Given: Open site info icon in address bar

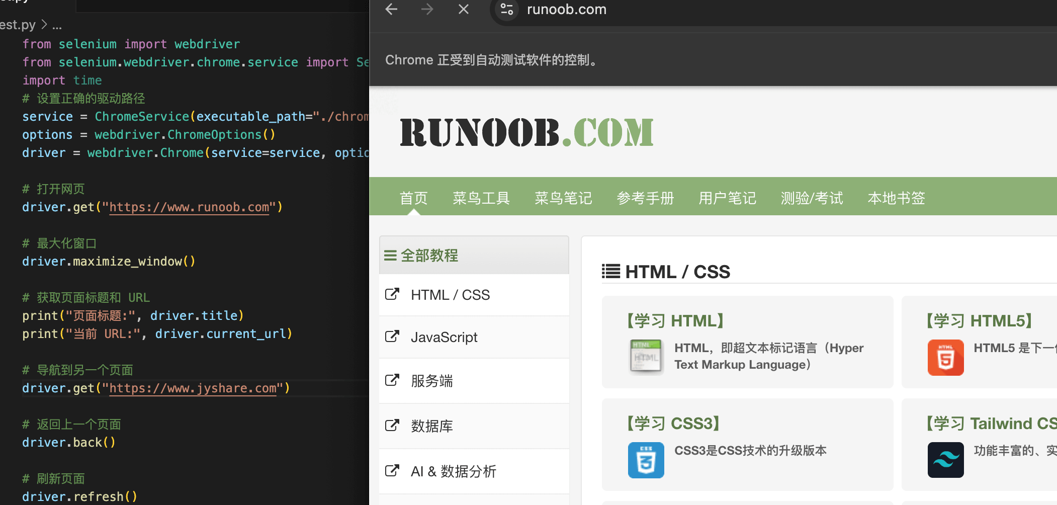Looking at the screenshot, I should [507, 9].
